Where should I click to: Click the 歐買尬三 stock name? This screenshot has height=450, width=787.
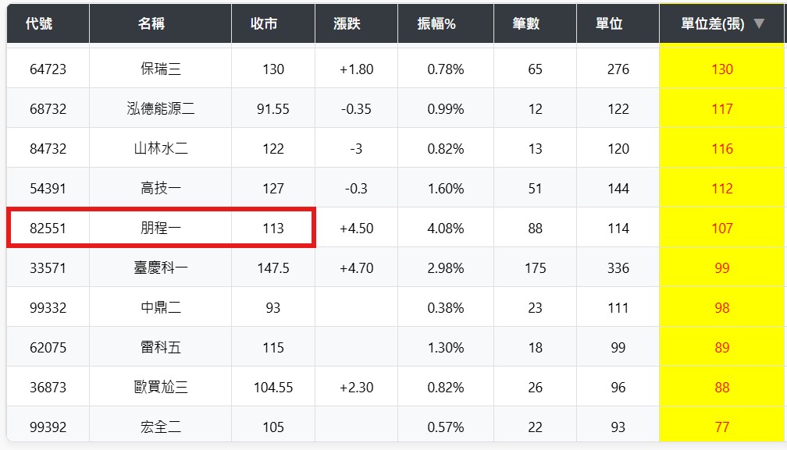click(160, 388)
